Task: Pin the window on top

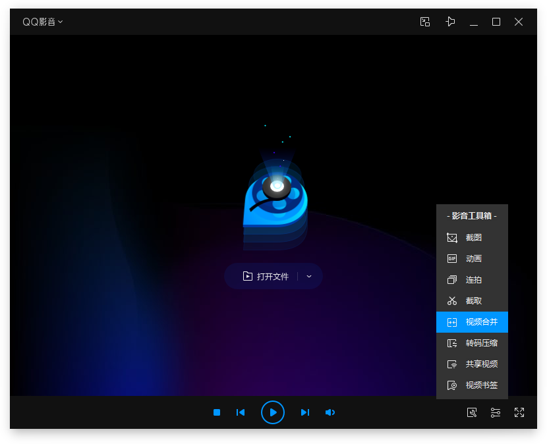Action: coord(450,22)
